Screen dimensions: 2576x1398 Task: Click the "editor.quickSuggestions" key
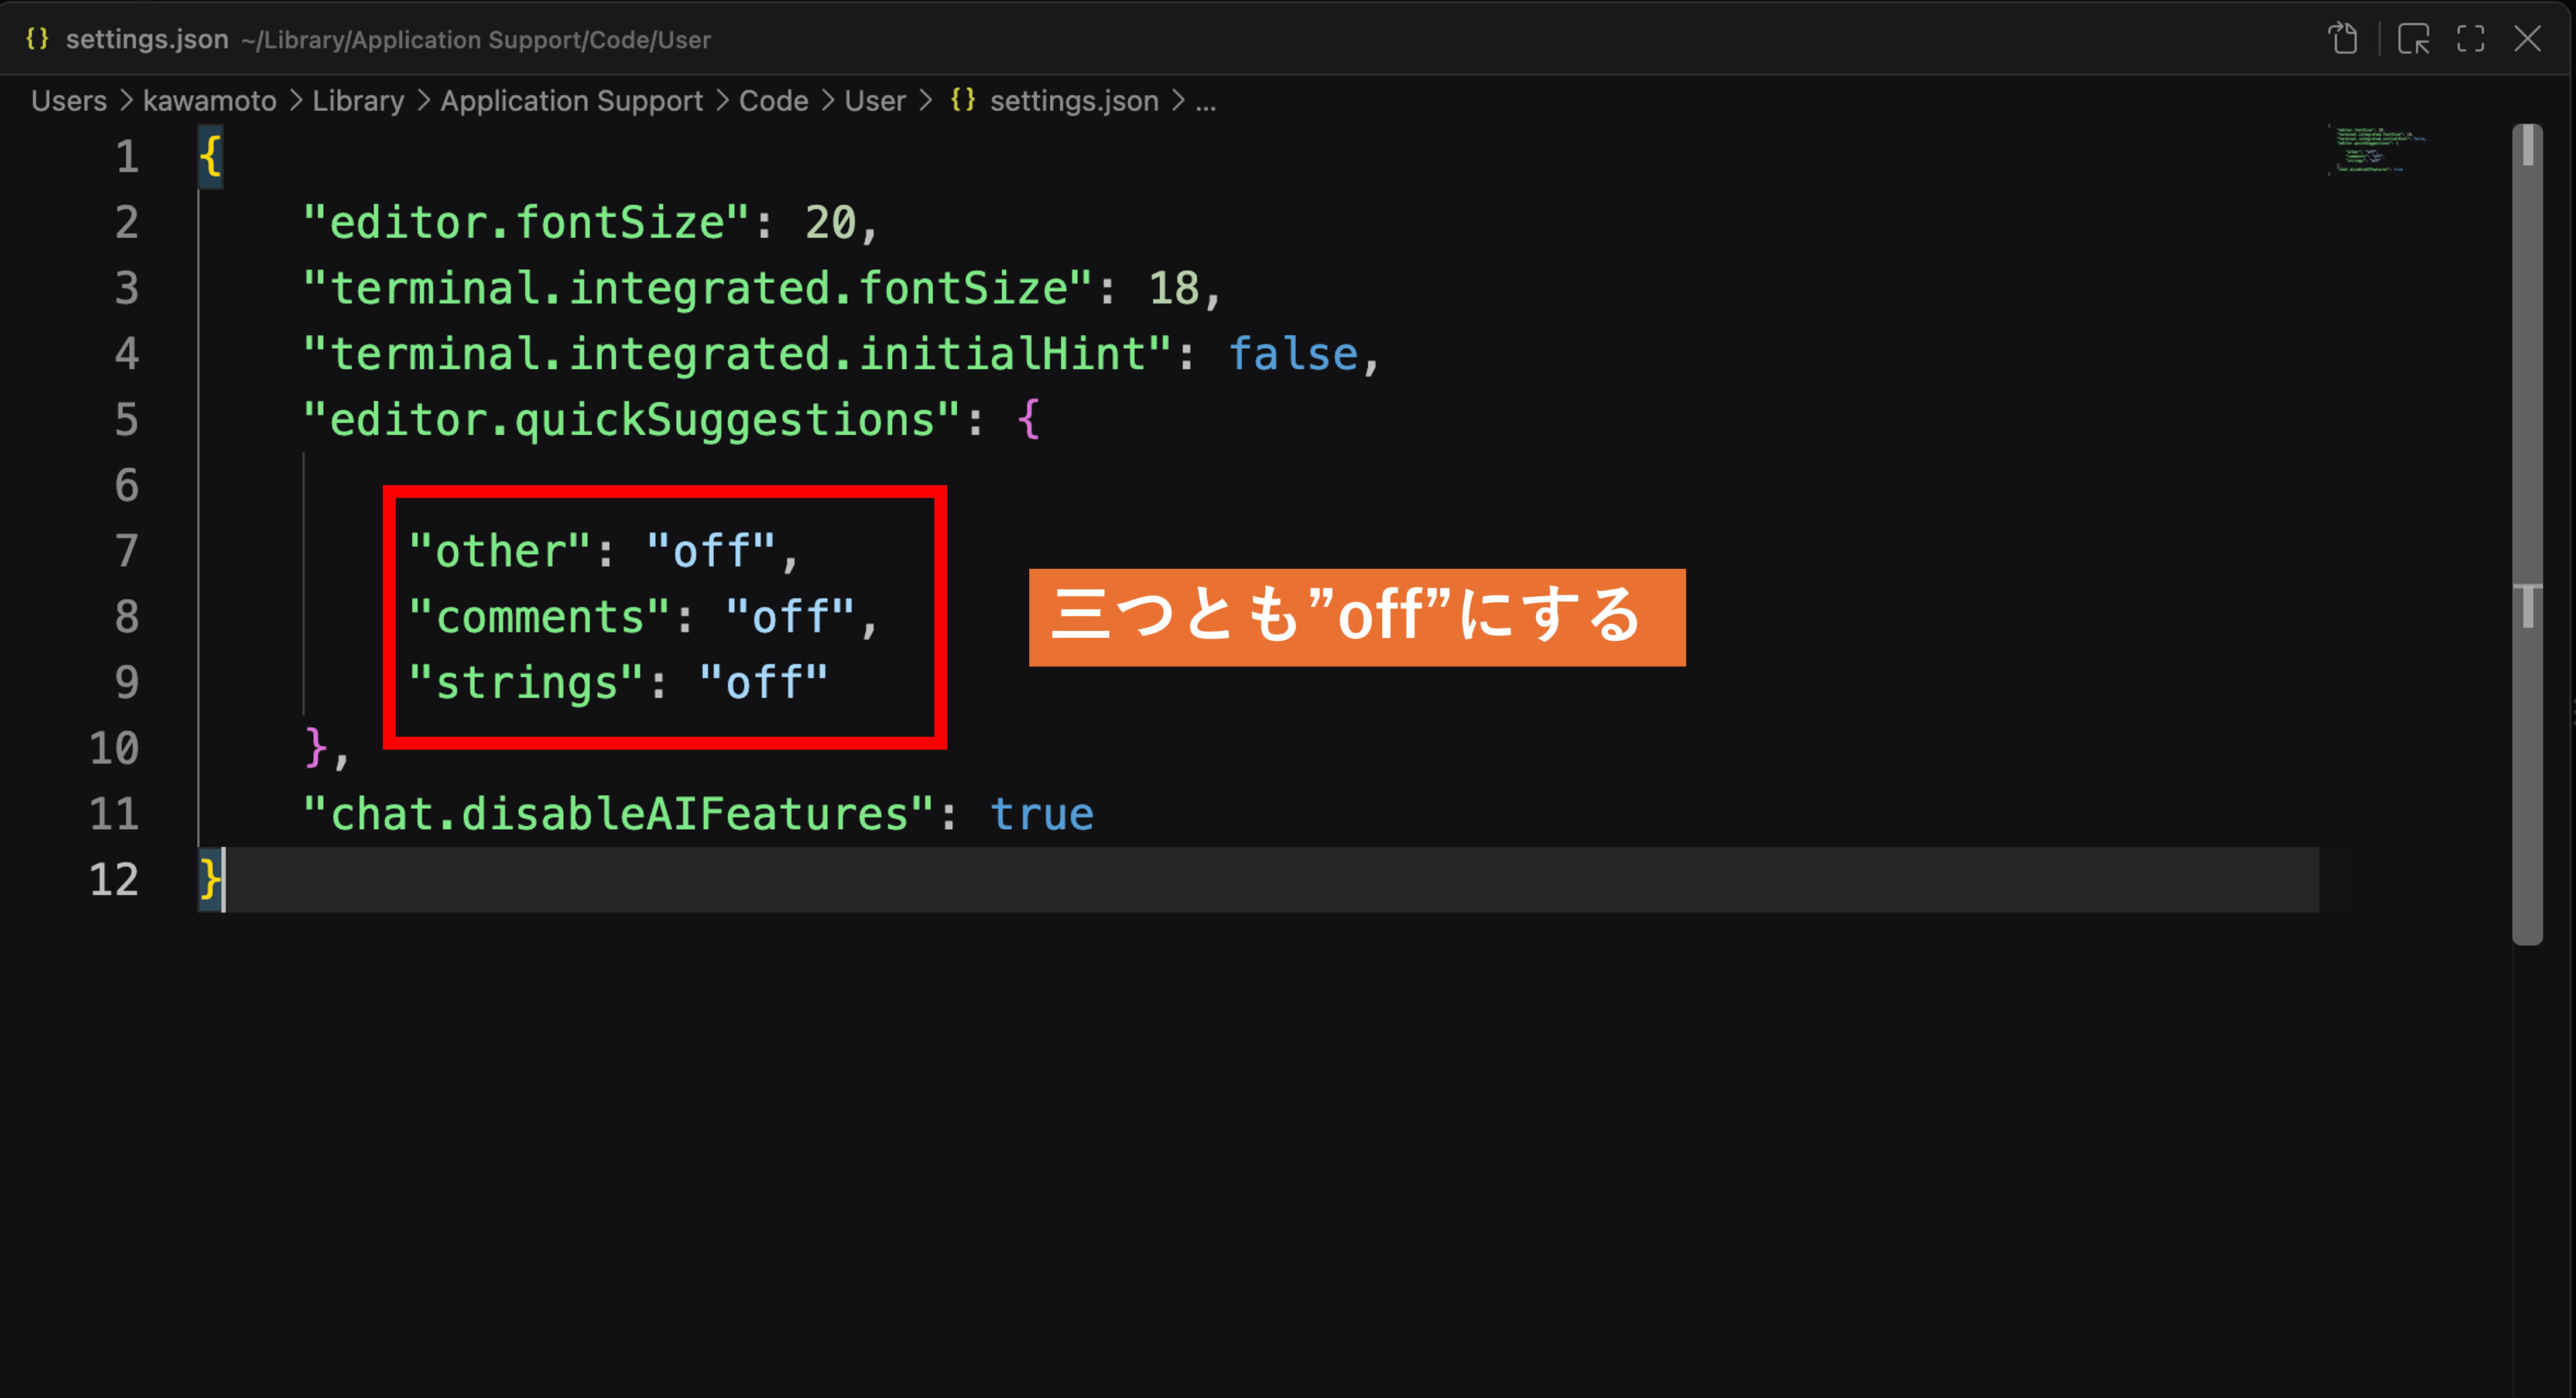[632, 420]
